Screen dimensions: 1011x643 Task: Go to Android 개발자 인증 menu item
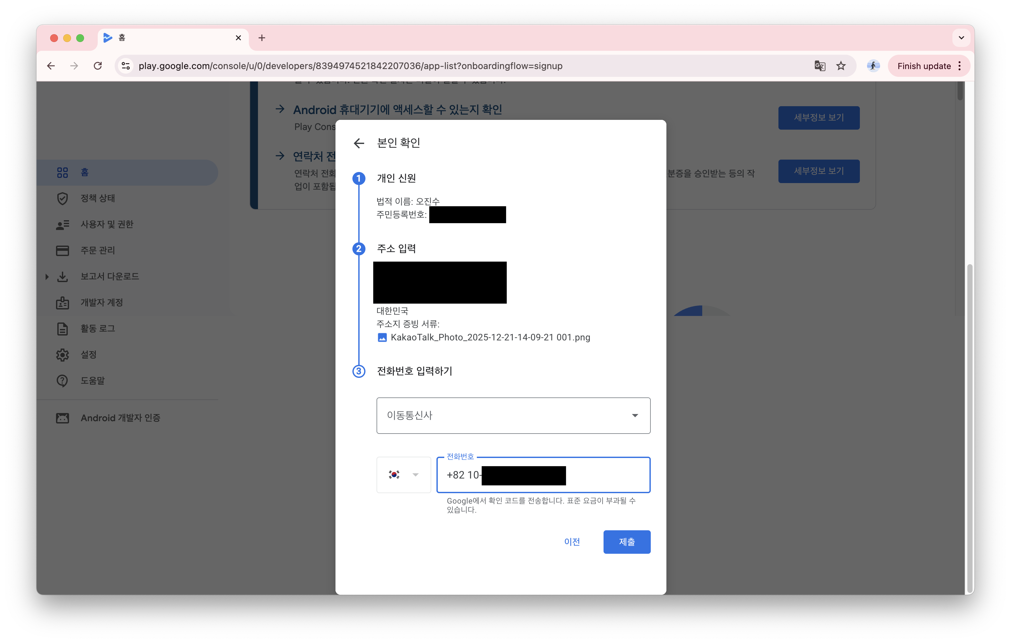tap(121, 418)
